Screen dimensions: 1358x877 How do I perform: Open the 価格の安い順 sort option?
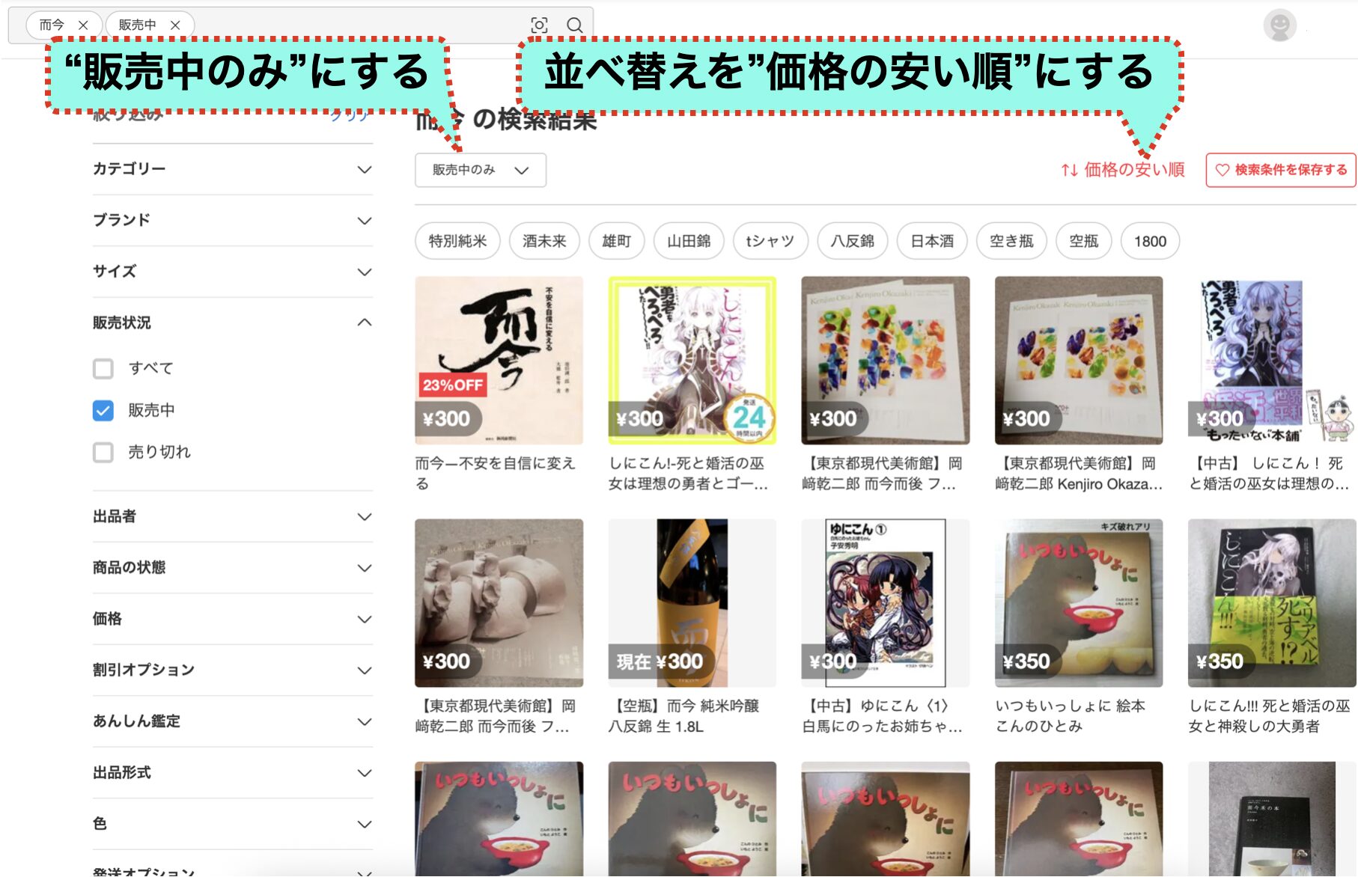pyautogui.click(x=1123, y=170)
